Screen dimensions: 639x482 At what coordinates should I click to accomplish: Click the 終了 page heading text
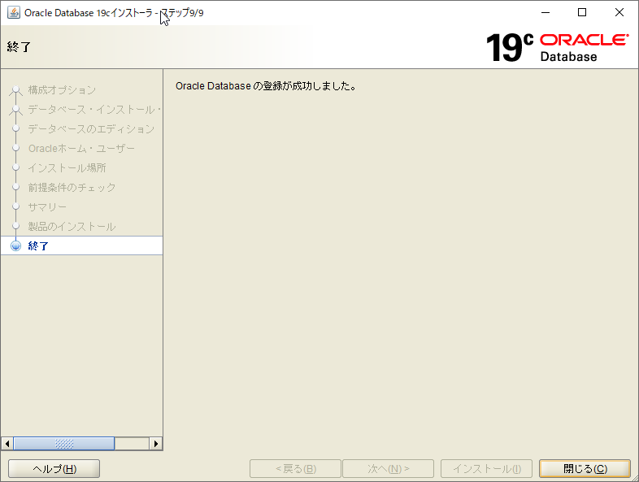pos(19,47)
